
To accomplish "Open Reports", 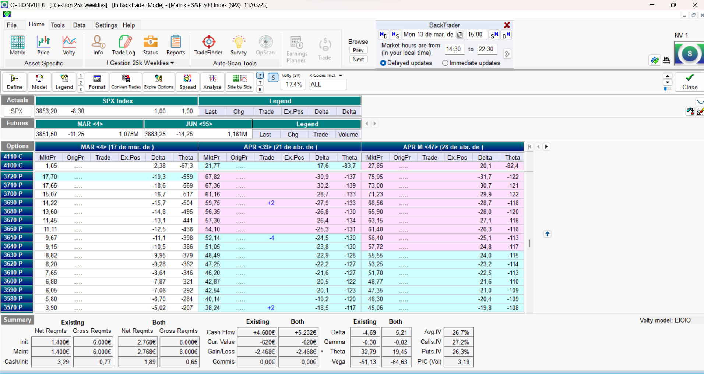I will [x=176, y=45].
